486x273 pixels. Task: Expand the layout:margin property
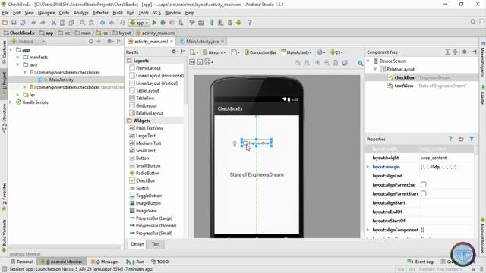tap(368, 167)
